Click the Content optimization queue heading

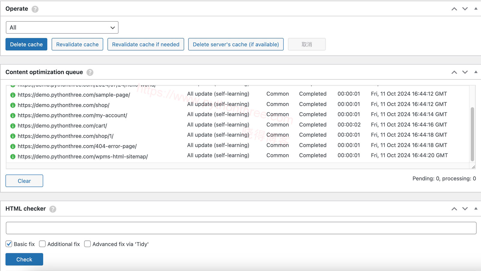44,72
